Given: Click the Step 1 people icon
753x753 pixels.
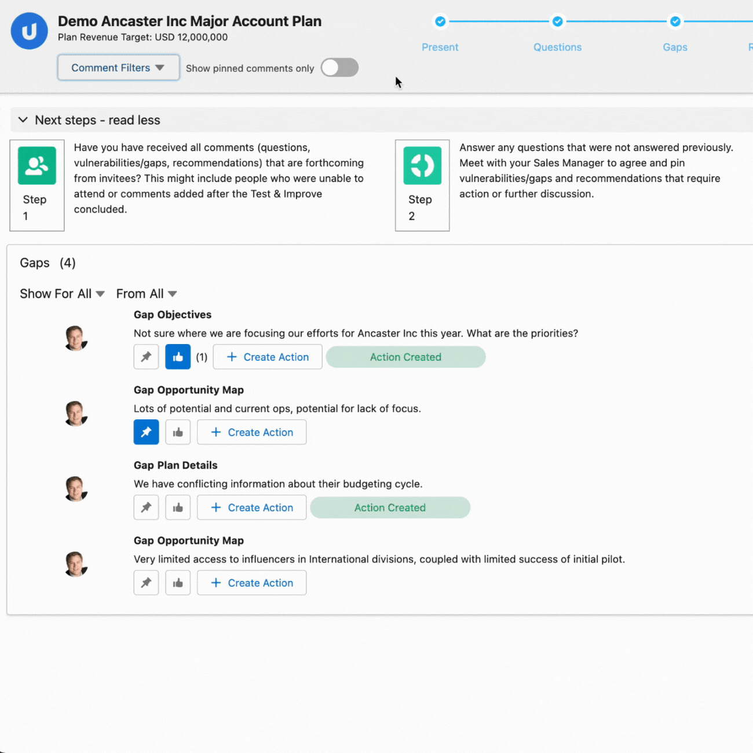Looking at the screenshot, I should [x=37, y=166].
